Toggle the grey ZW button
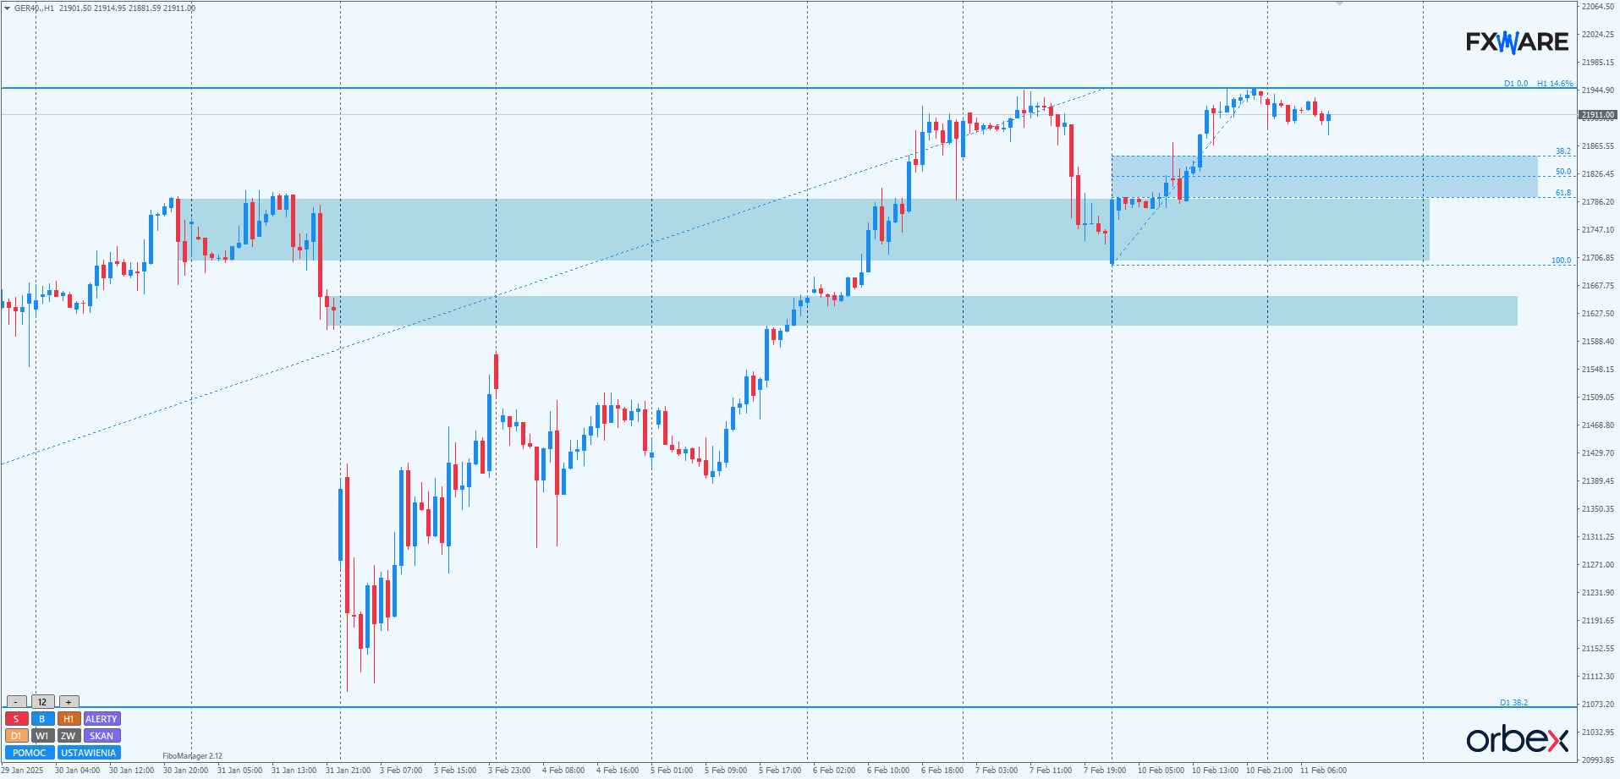 [x=69, y=736]
